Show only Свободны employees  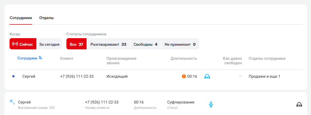pyautogui.click(x=145, y=44)
